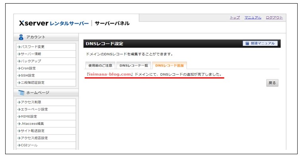Click the ドメインのDNSレコードを編集することができます text
302x157 pixels.
(129, 54)
